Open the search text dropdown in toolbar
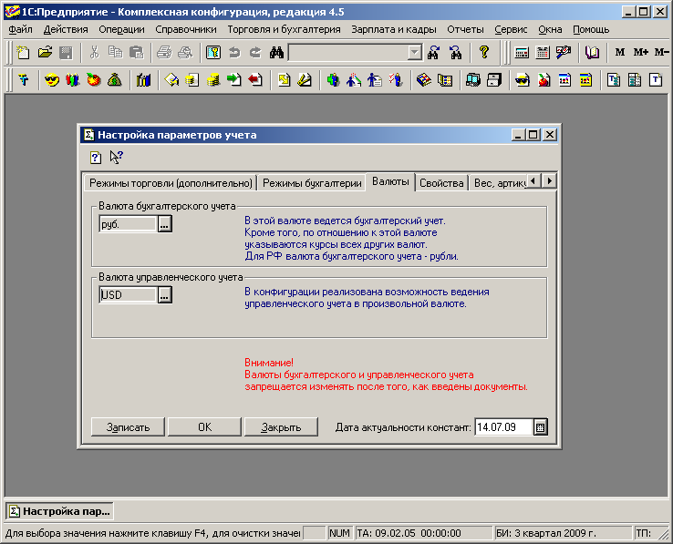Image resolution: width=673 pixels, height=544 pixels. pos(414,52)
